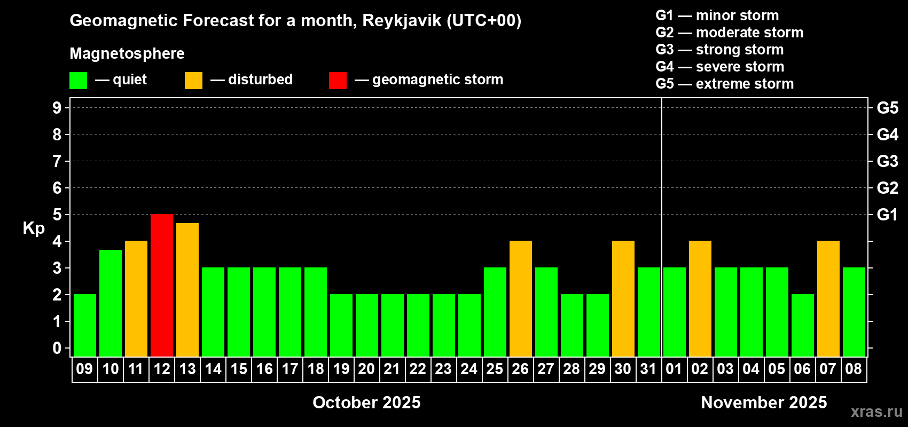Click date label 01 on the x-axis
Screen dimensions: 908x427
pos(674,369)
